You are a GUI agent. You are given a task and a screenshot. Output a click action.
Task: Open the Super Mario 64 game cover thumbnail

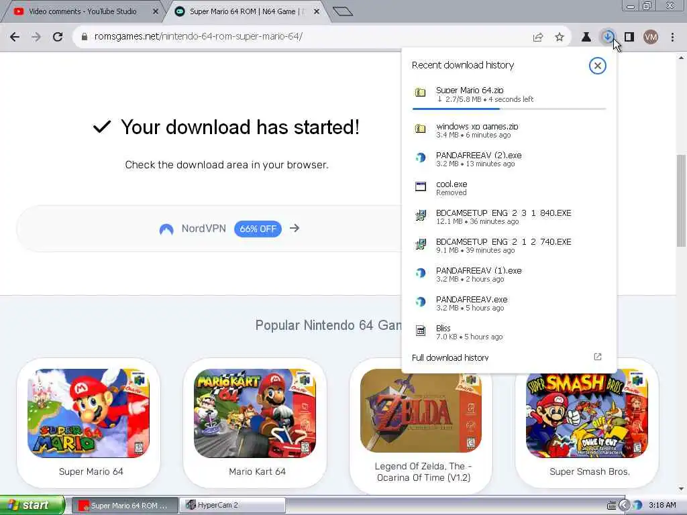click(x=89, y=413)
